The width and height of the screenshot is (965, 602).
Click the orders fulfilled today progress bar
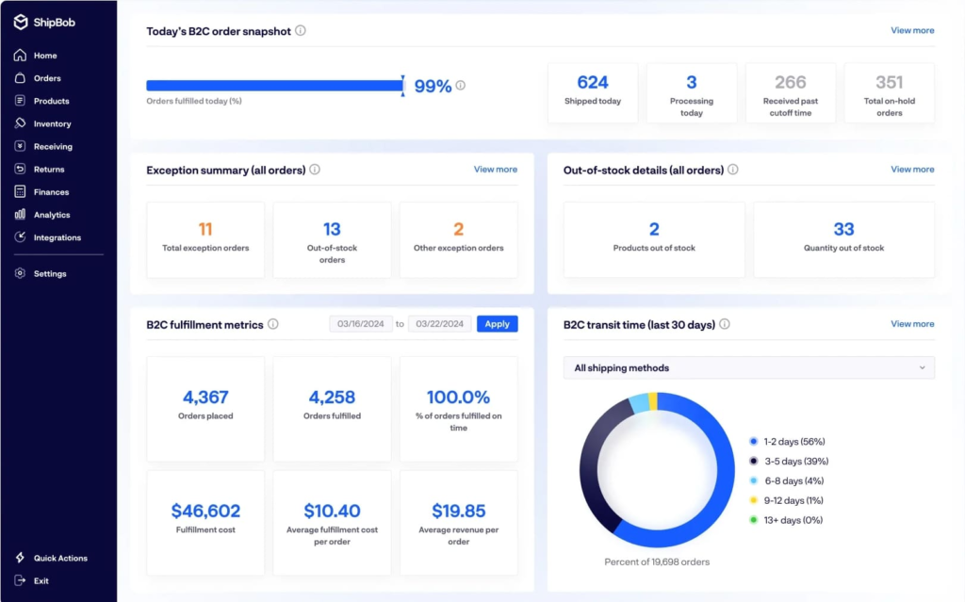pos(274,86)
